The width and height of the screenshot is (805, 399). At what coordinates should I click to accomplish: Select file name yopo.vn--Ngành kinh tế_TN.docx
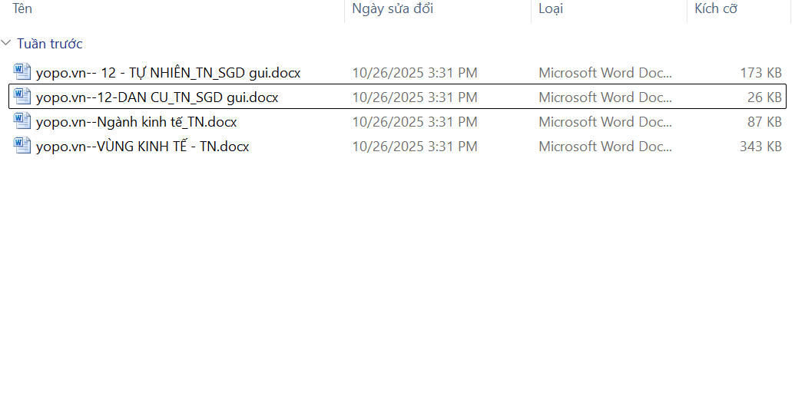(x=136, y=122)
